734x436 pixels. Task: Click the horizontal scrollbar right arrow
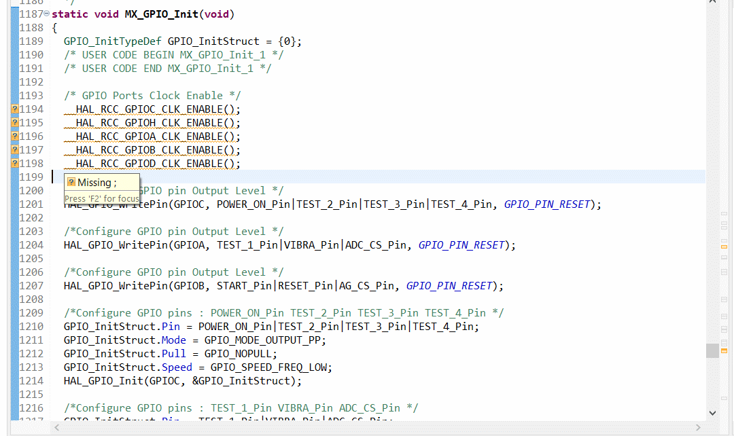[x=698, y=428]
